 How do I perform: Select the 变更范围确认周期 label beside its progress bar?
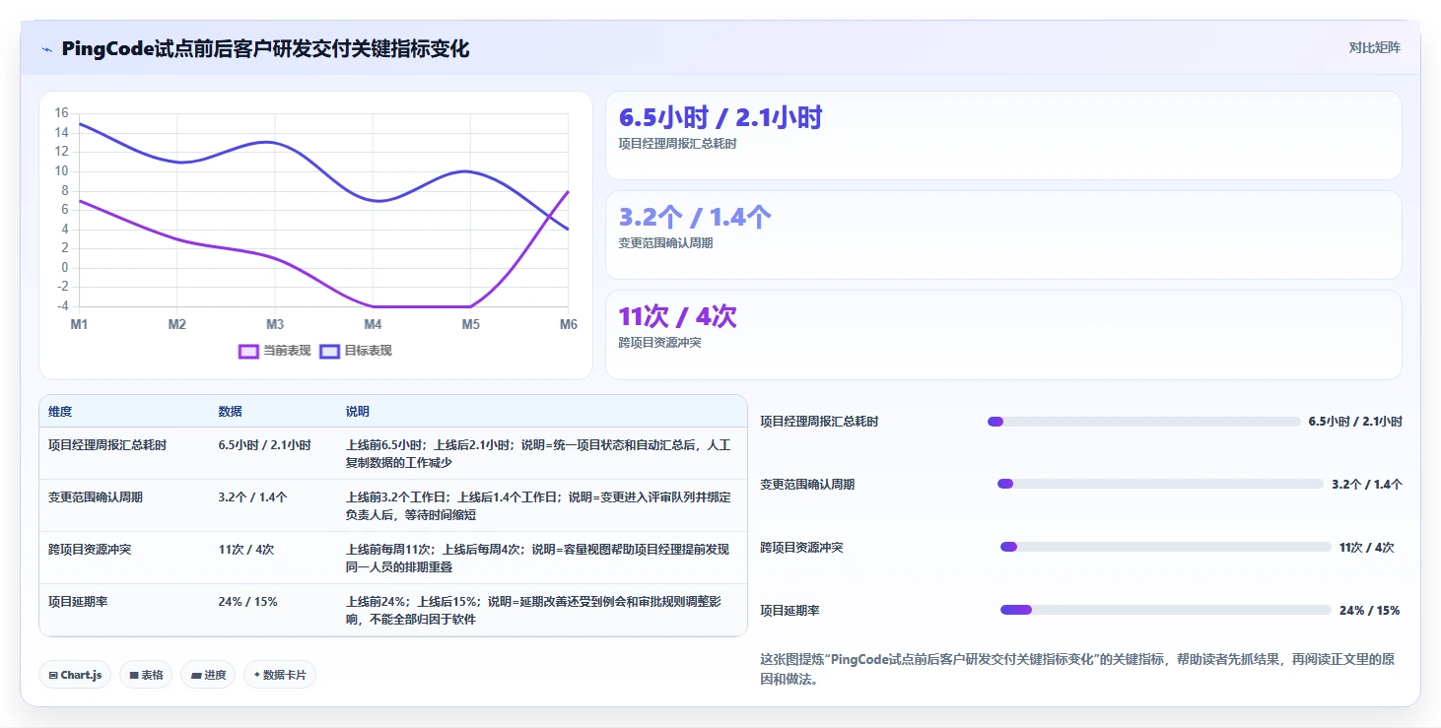[x=807, y=485]
